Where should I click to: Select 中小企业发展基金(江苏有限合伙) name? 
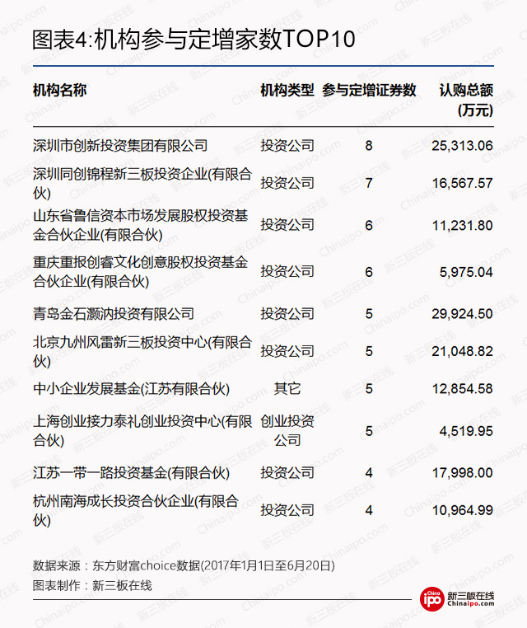coord(131,389)
